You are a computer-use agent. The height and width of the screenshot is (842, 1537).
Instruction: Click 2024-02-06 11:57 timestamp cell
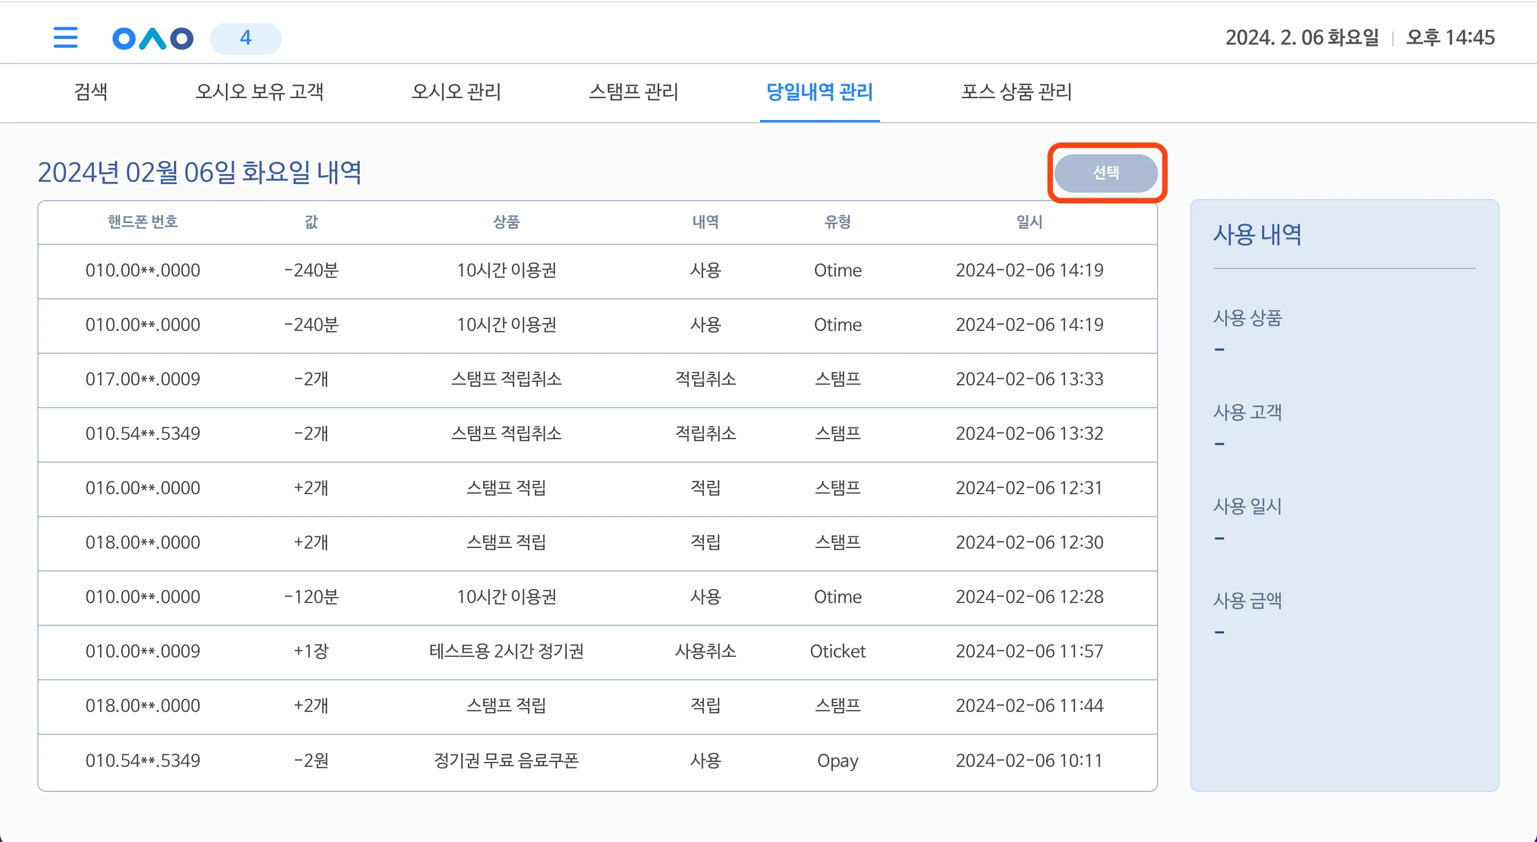tap(1029, 651)
